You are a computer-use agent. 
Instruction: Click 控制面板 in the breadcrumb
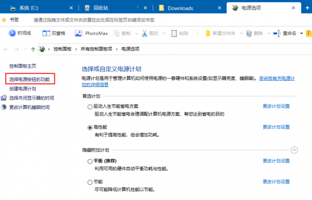[x=62, y=49]
